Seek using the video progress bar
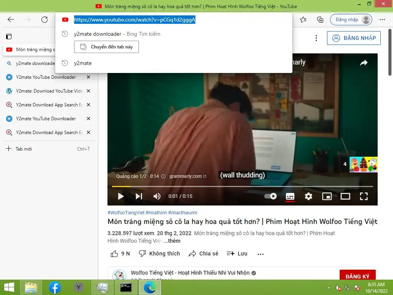 point(243,186)
